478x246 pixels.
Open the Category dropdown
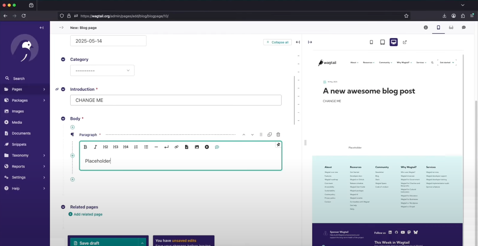click(x=102, y=71)
